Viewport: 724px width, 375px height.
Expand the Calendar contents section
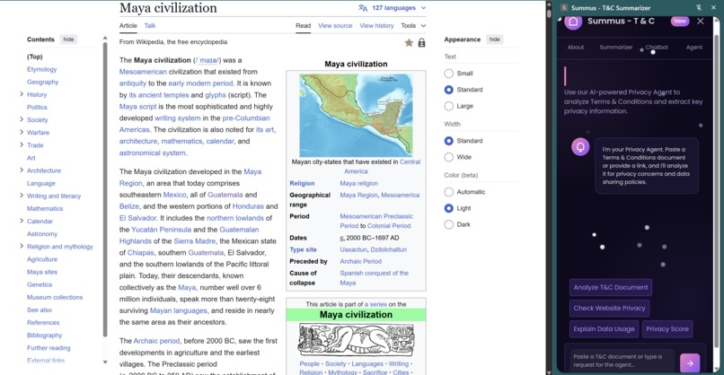point(22,221)
